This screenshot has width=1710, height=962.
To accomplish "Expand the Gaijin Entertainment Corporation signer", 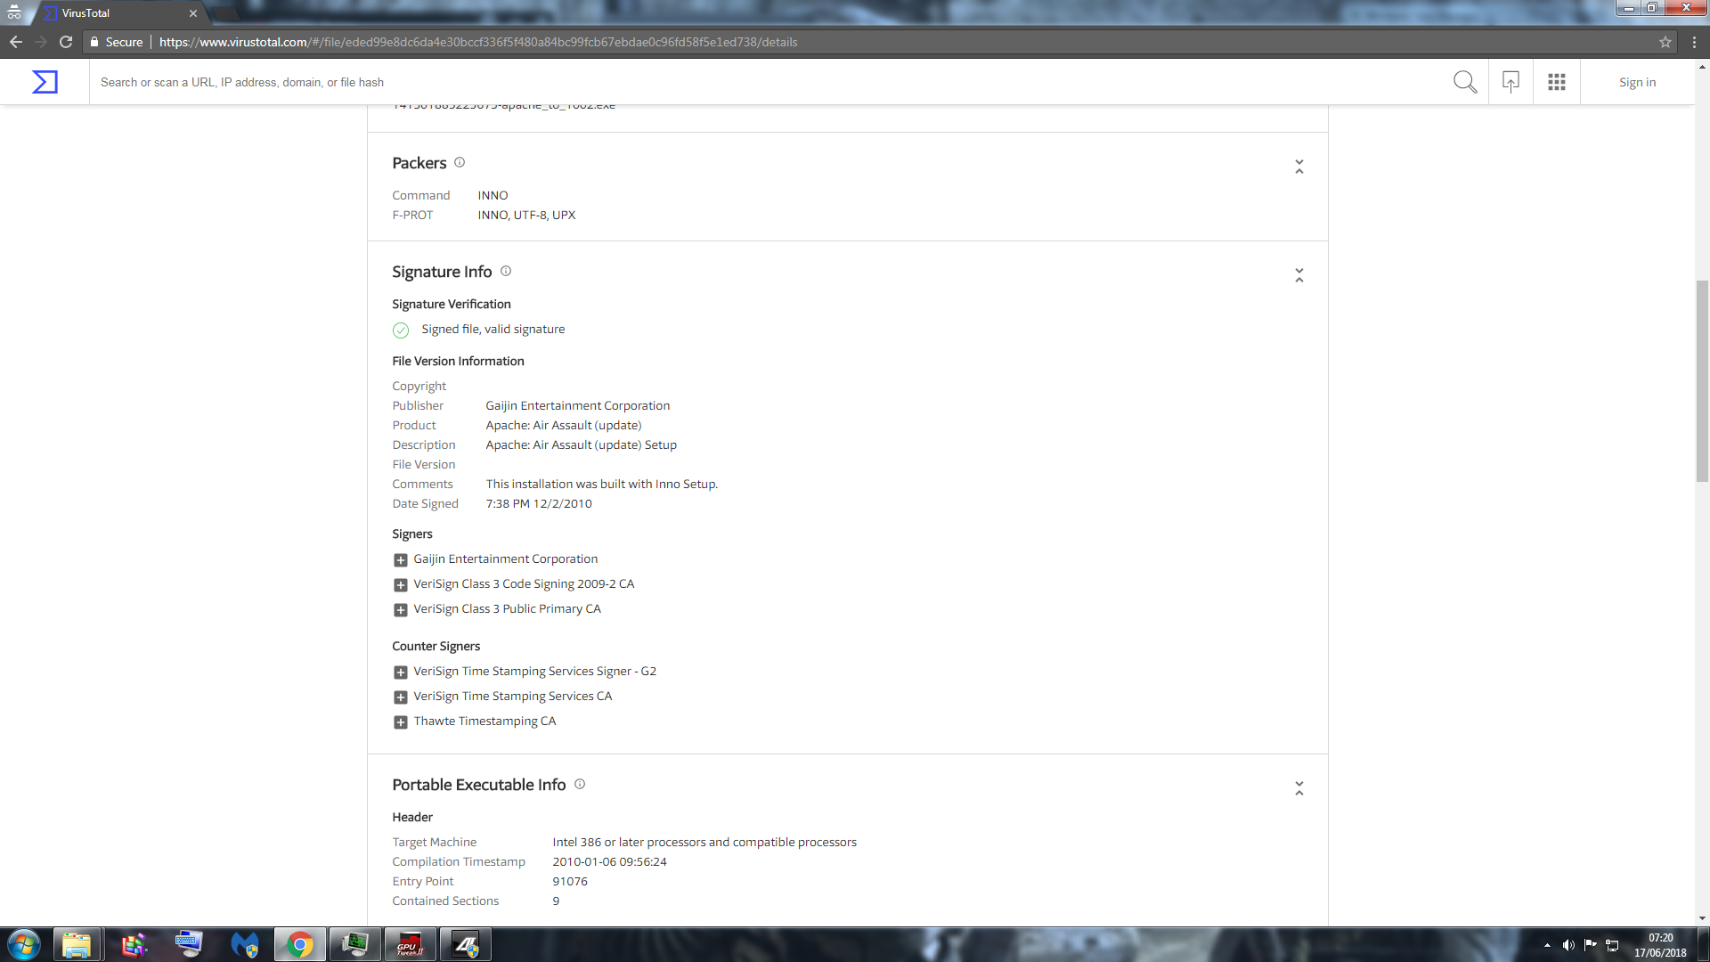I will (x=401, y=560).
